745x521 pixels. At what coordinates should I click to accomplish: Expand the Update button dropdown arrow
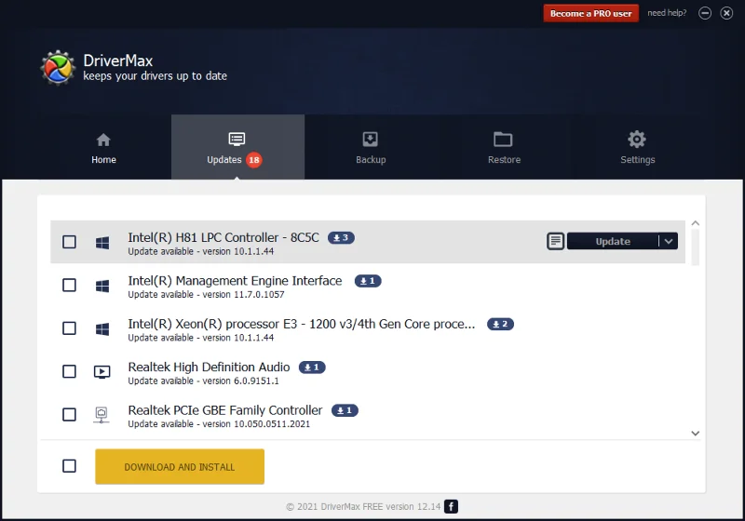pos(669,241)
